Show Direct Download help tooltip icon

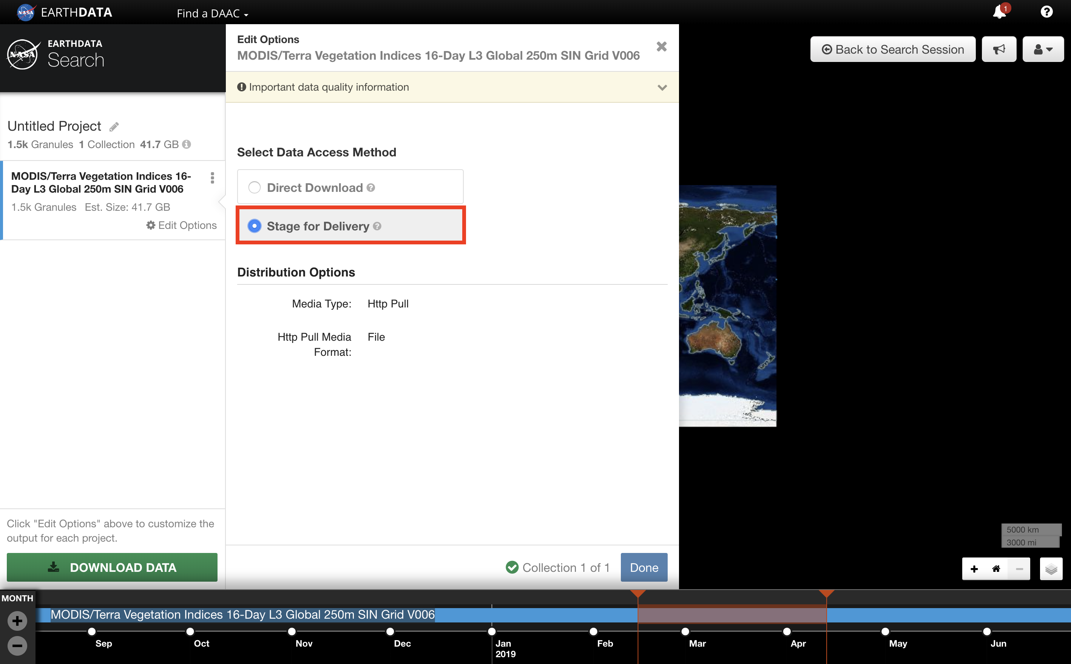point(371,188)
